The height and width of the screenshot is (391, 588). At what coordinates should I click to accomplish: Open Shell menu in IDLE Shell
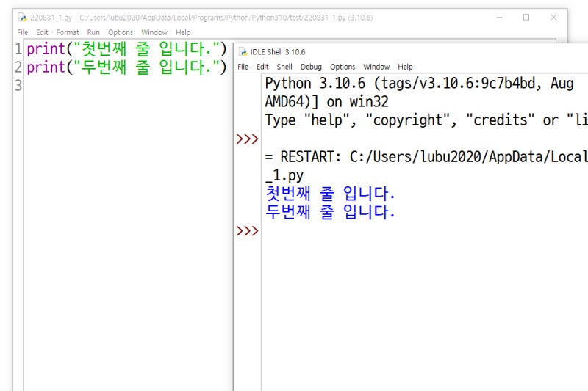pos(284,67)
